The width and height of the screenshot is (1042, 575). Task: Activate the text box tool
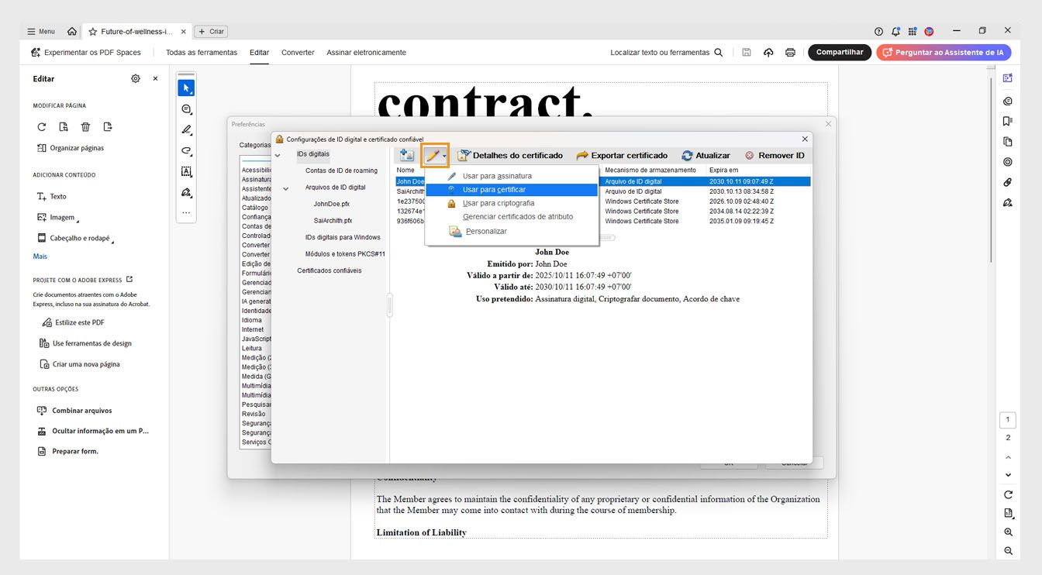186,171
